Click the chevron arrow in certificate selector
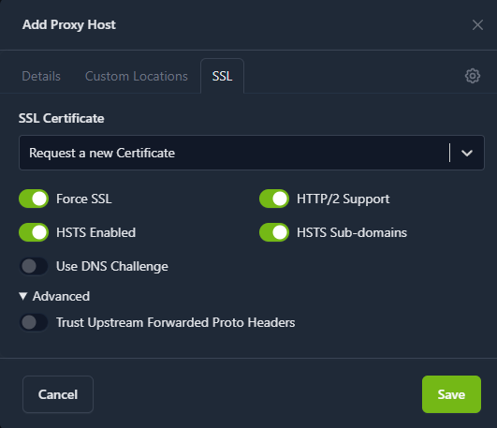 coord(467,154)
